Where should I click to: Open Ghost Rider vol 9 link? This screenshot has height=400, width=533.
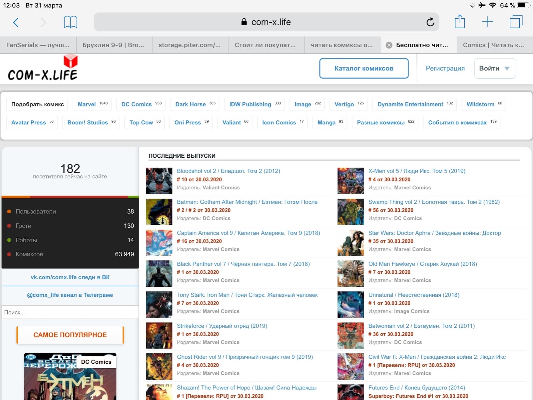tap(245, 357)
